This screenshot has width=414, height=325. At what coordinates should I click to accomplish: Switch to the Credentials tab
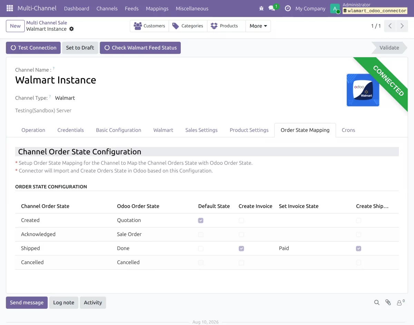pyautogui.click(x=70, y=130)
